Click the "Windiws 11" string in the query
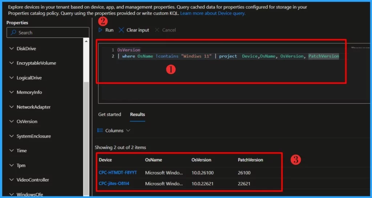This screenshot has width=372, height=198. [x=196, y=56]
